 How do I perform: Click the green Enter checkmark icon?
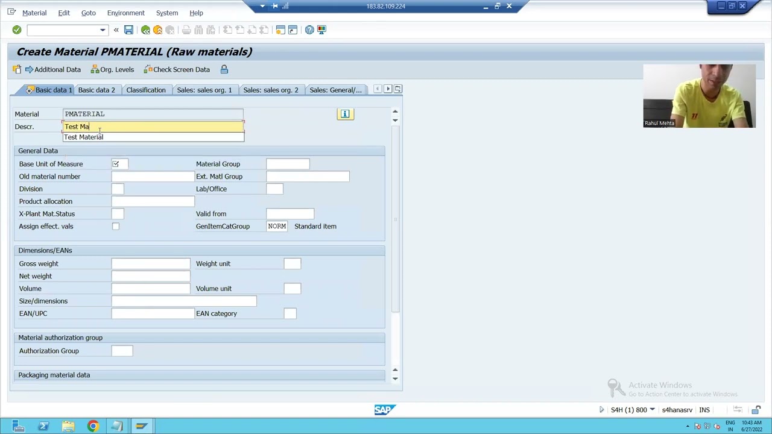[17, 30]
